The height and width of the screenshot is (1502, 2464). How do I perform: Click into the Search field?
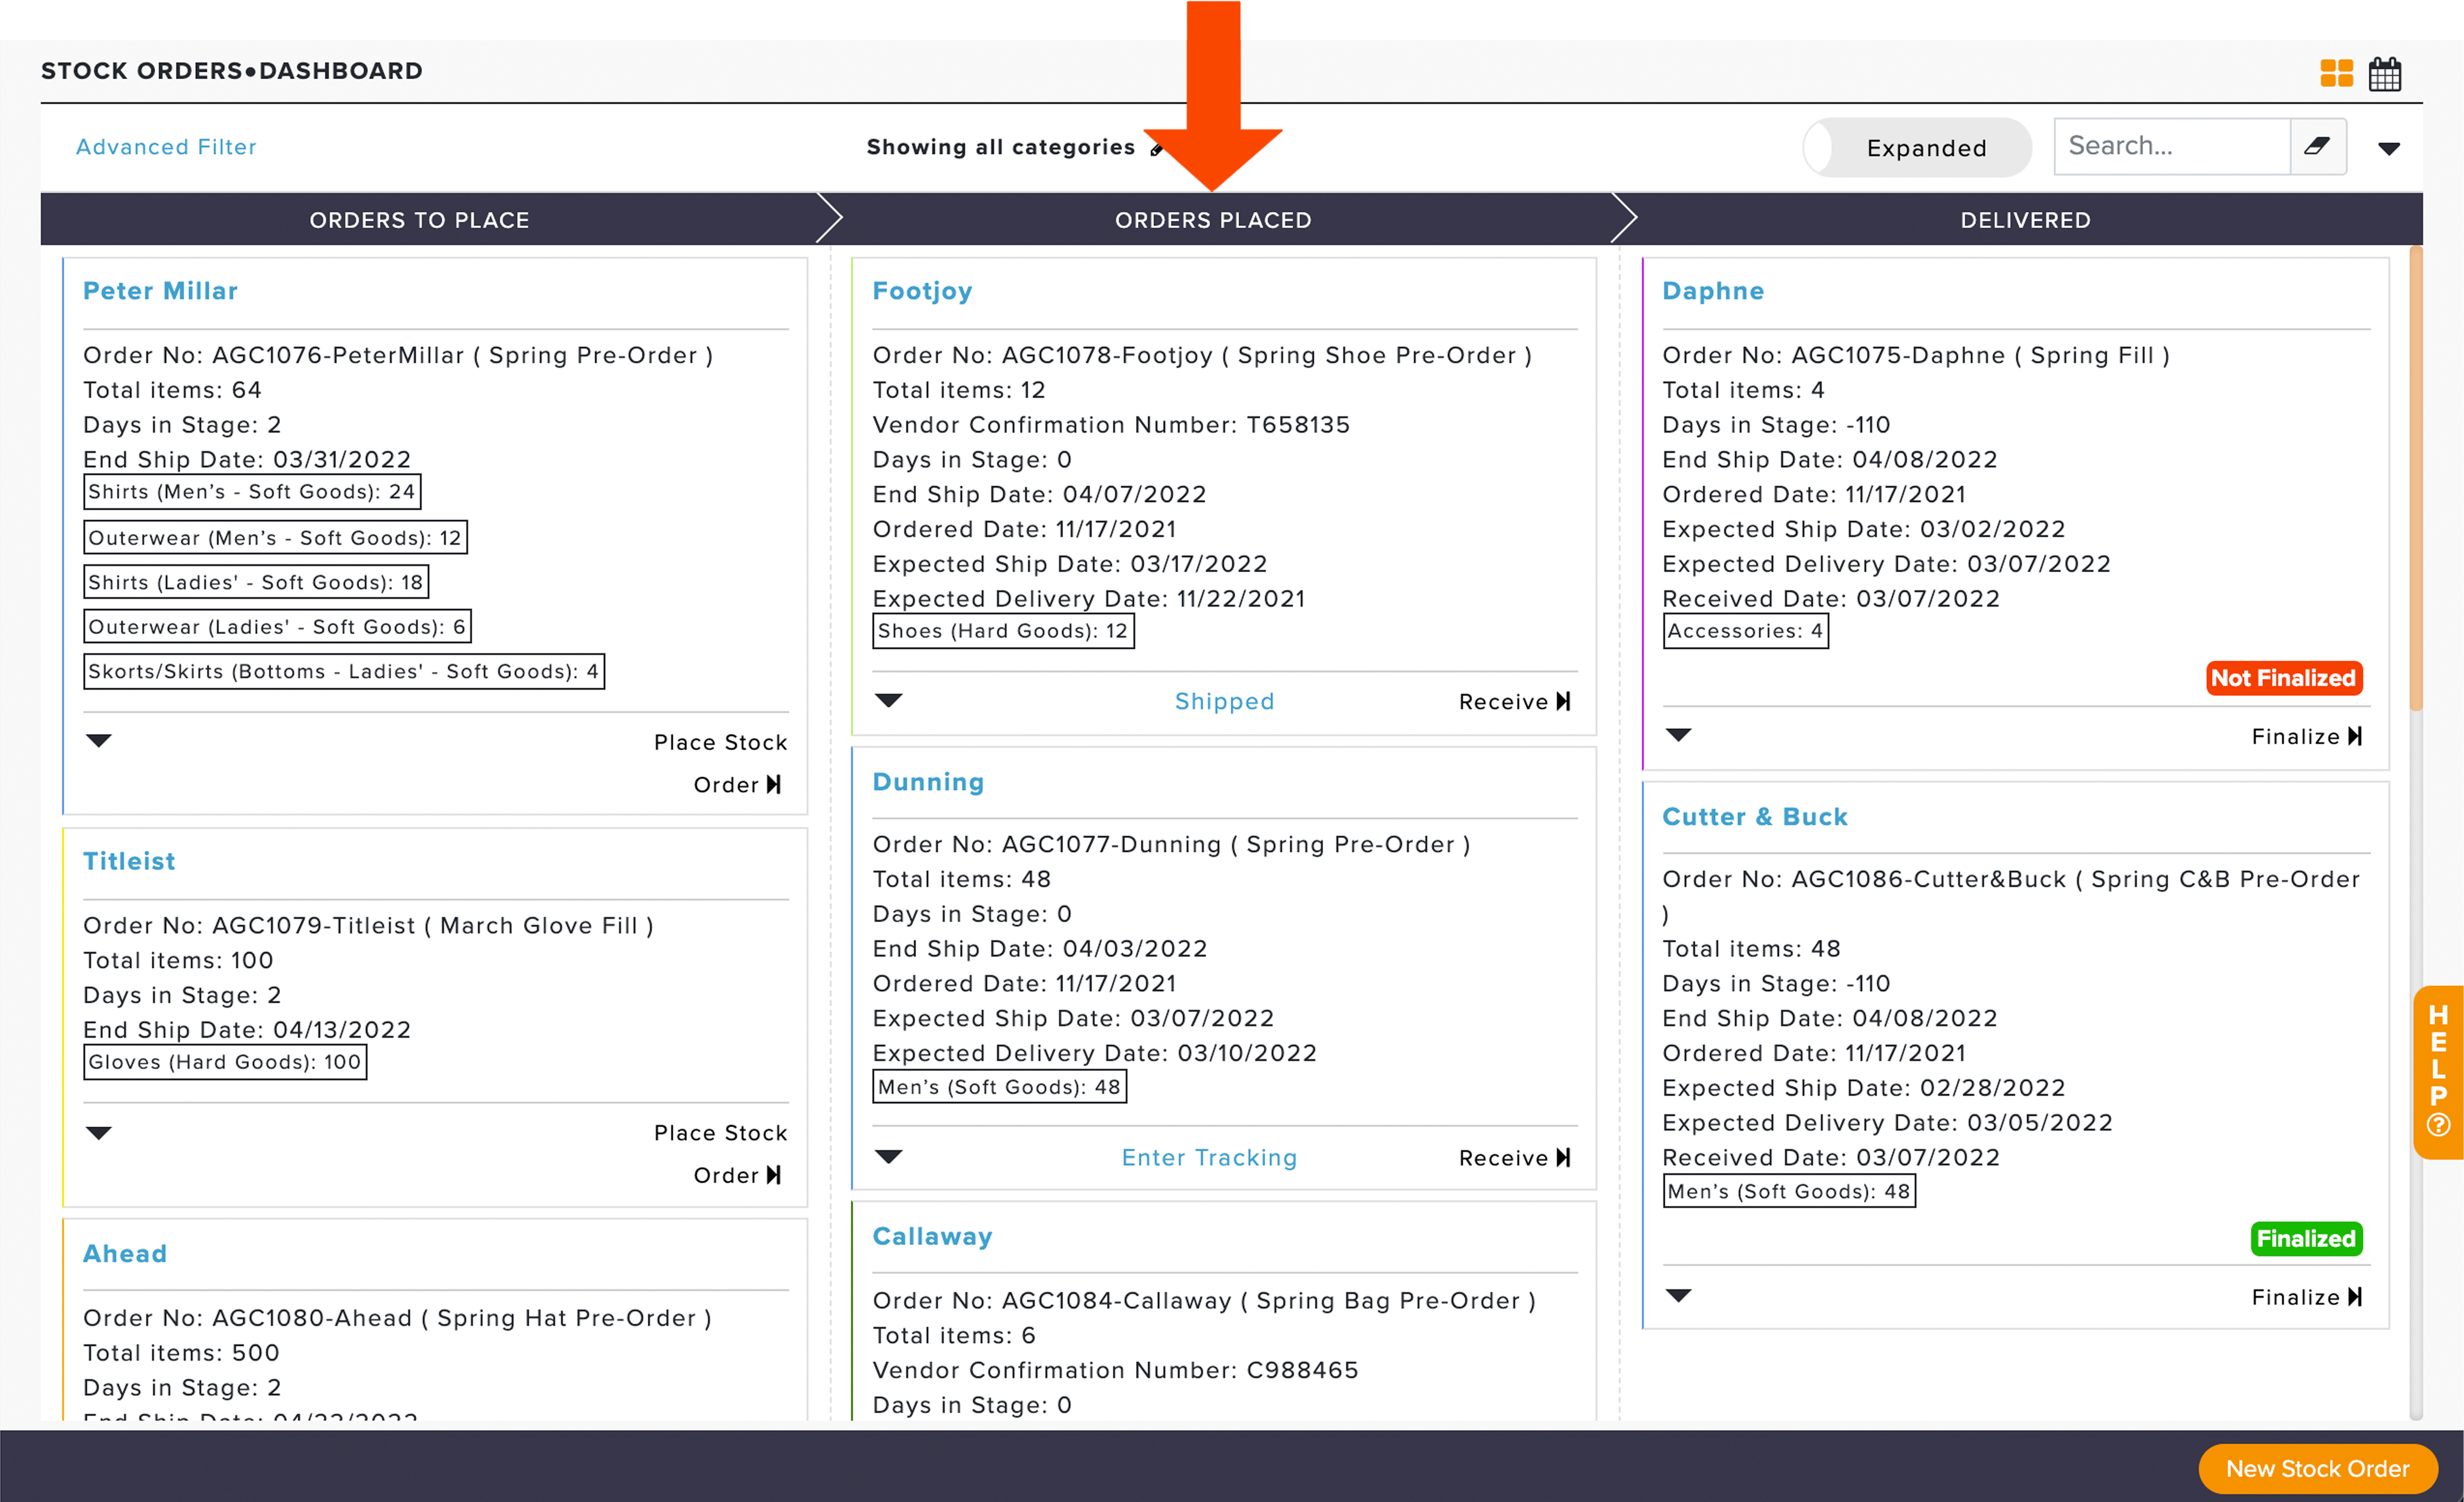tap(2171, 146)
